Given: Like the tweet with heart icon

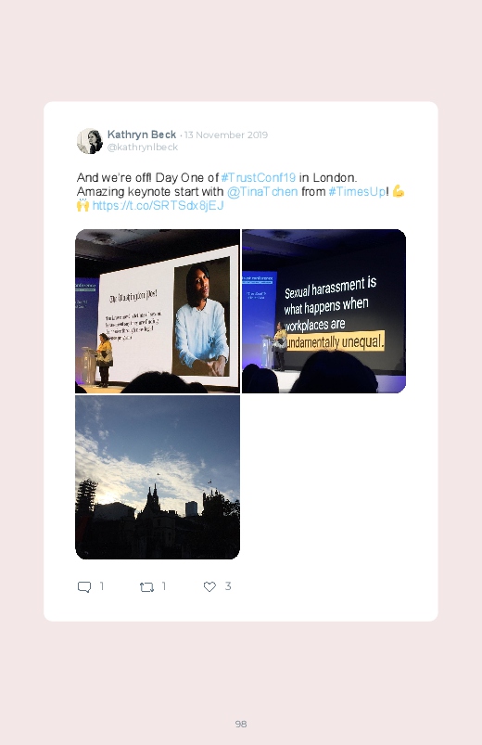Looking at the screenshot, I should pyautogui.click(x=209, y=586).
